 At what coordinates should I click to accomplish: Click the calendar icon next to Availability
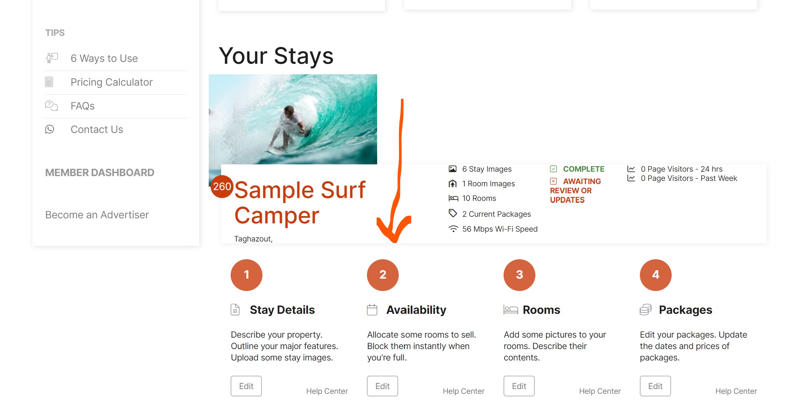click(372, 310)
